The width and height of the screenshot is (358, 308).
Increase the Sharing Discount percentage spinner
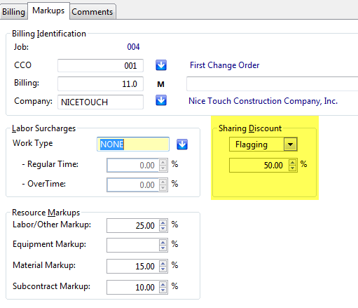tap(292, 162)
